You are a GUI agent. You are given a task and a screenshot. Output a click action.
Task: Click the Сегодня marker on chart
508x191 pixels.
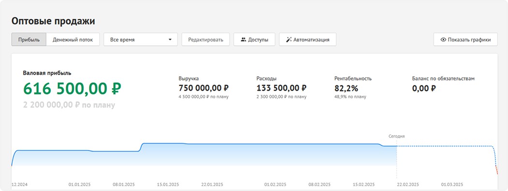click(397, 136)
